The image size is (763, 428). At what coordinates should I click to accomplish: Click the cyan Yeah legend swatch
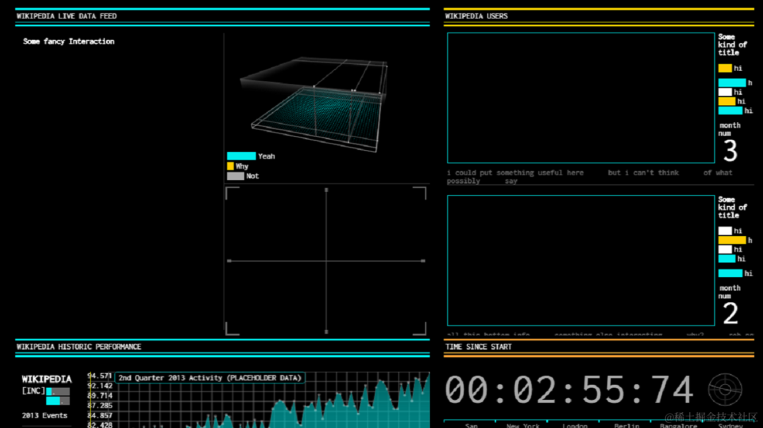pos(241,156)
